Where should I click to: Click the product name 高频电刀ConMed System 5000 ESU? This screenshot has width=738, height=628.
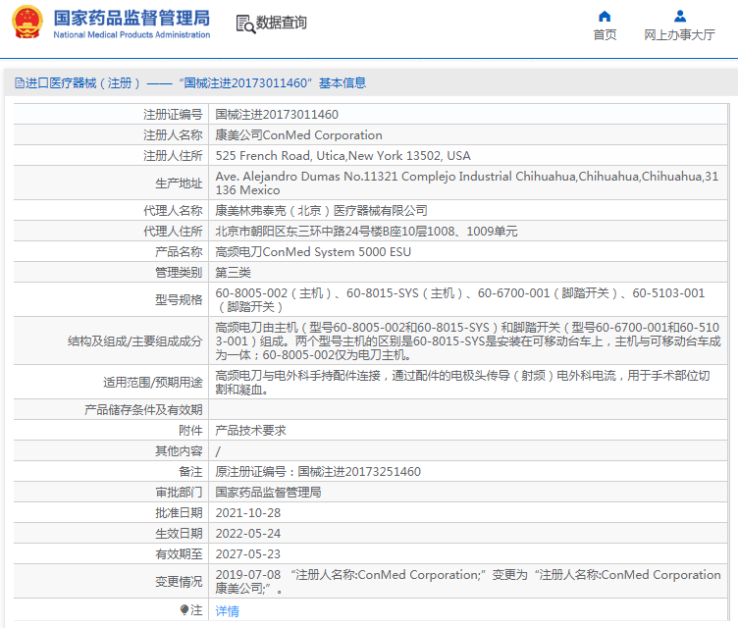313,252
